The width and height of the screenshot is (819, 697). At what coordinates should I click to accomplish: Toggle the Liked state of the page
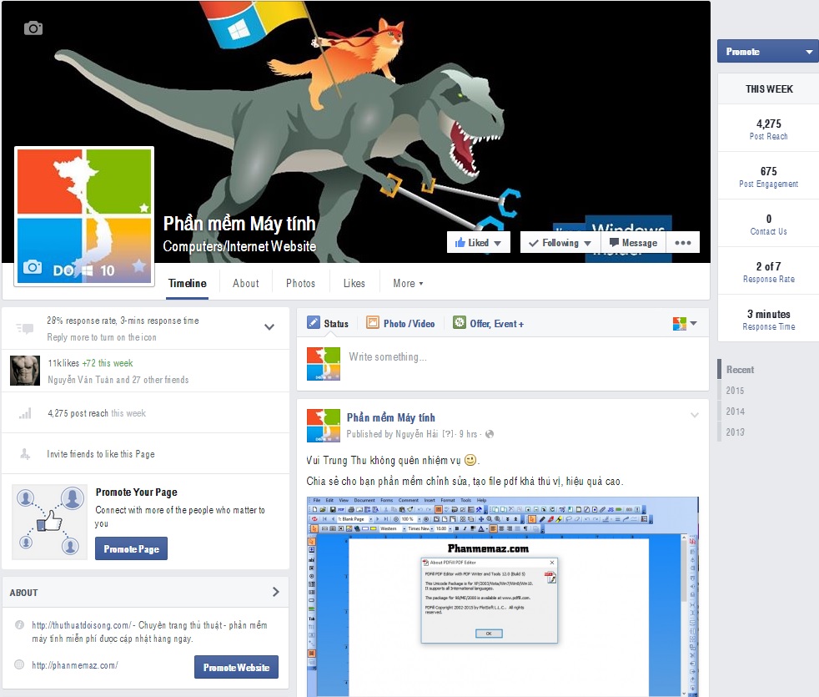point(476,242)
